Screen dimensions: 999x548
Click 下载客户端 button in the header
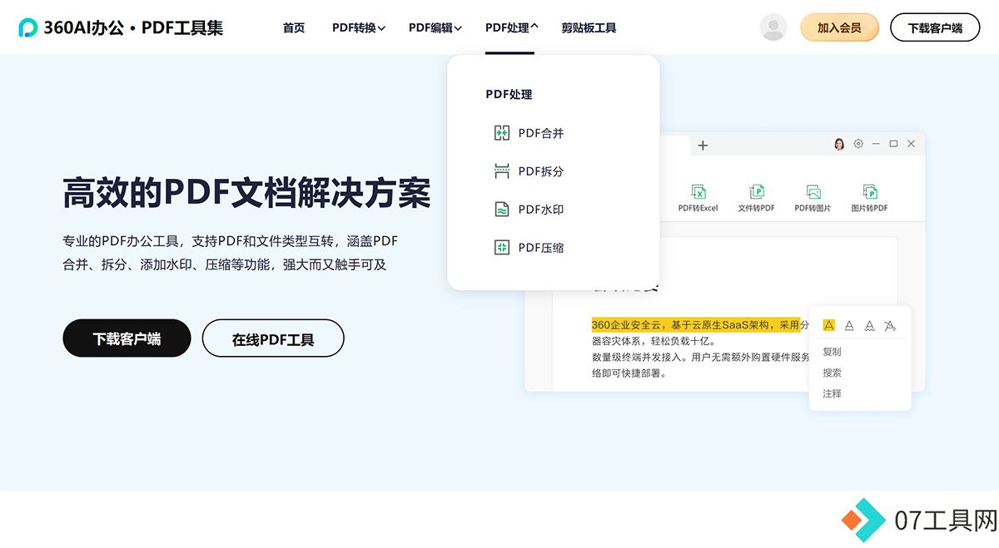pos(935,27)
